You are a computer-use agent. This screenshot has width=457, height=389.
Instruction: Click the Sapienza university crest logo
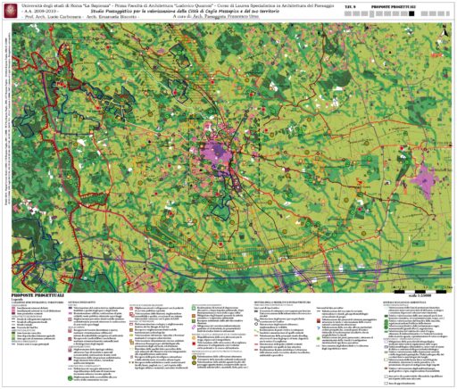pyautogui.click(x=11, y=11)
